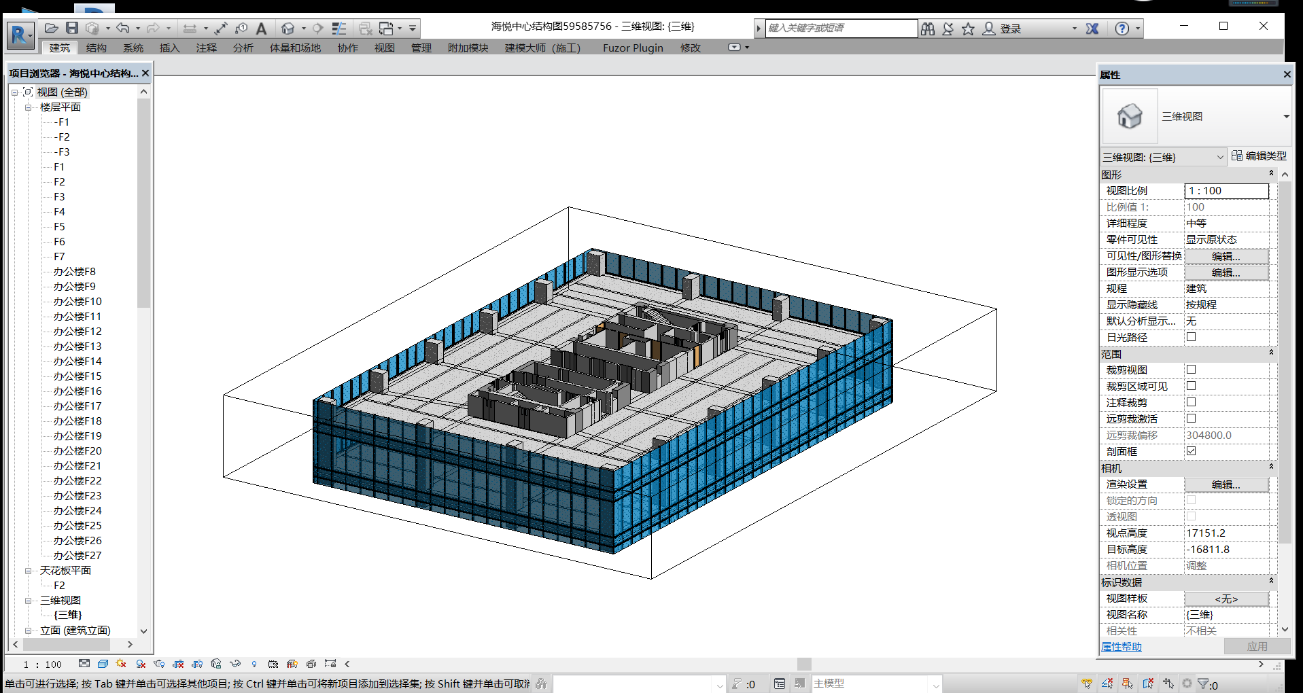1303x693 pixels.
Task: Open the 属性帮助 link
Action: (1122, 647)
